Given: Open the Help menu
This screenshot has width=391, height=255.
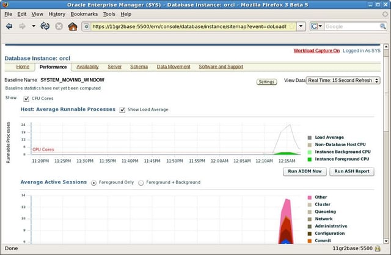Looking at the screenshot, I should point(126,14).
